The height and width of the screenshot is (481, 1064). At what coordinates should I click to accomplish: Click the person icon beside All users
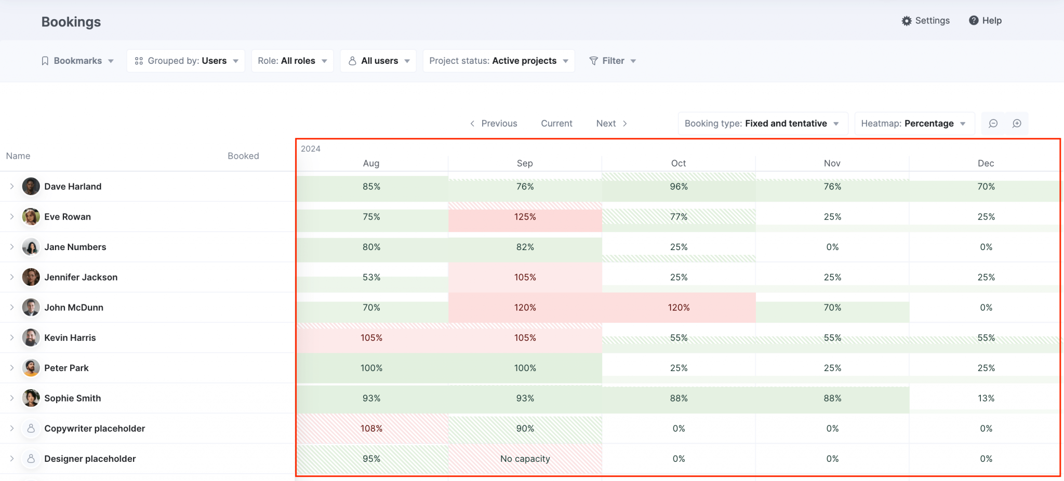point(352,61)
